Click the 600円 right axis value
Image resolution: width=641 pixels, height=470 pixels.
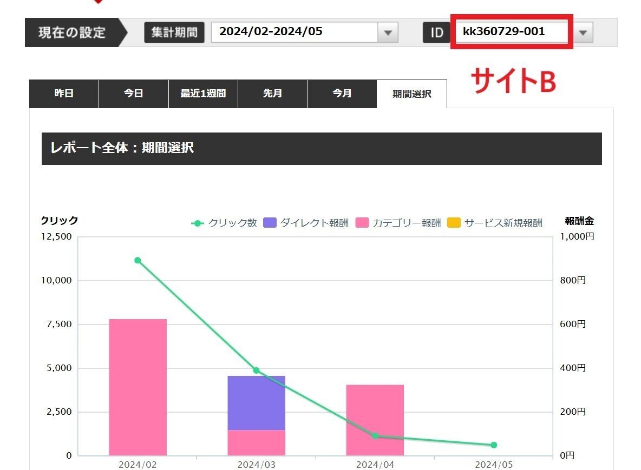pyautogui.click(x=573, y=324)
